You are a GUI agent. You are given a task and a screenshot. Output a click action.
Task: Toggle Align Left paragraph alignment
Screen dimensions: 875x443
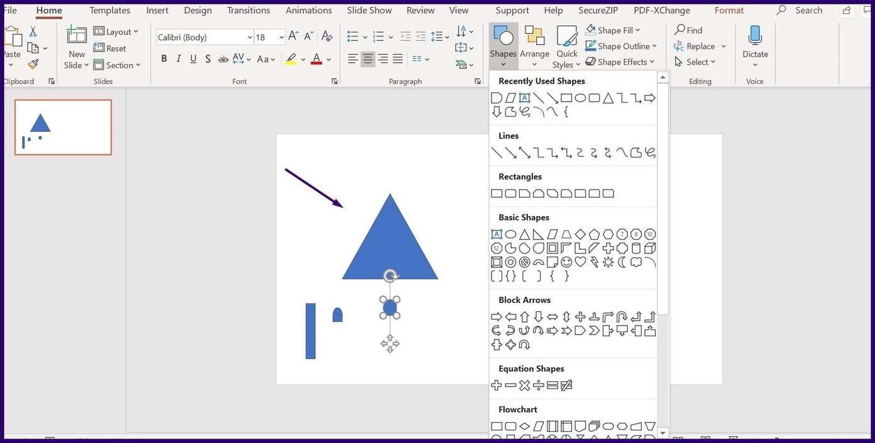(353, 59)
